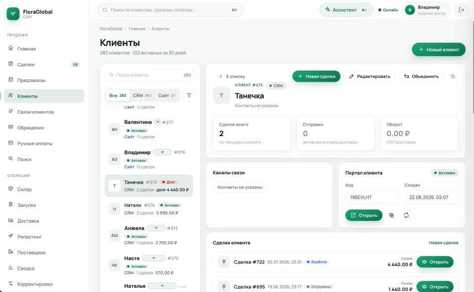Click the Сделок всего stat card
The image size is (474, 292).
tap(252, 133)
